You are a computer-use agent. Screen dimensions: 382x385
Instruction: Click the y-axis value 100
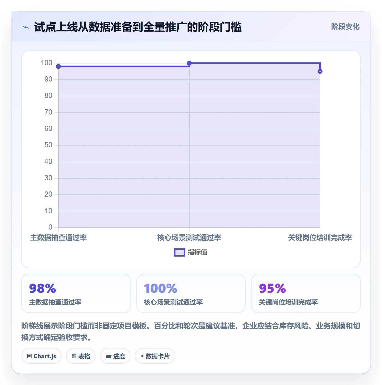46,63
